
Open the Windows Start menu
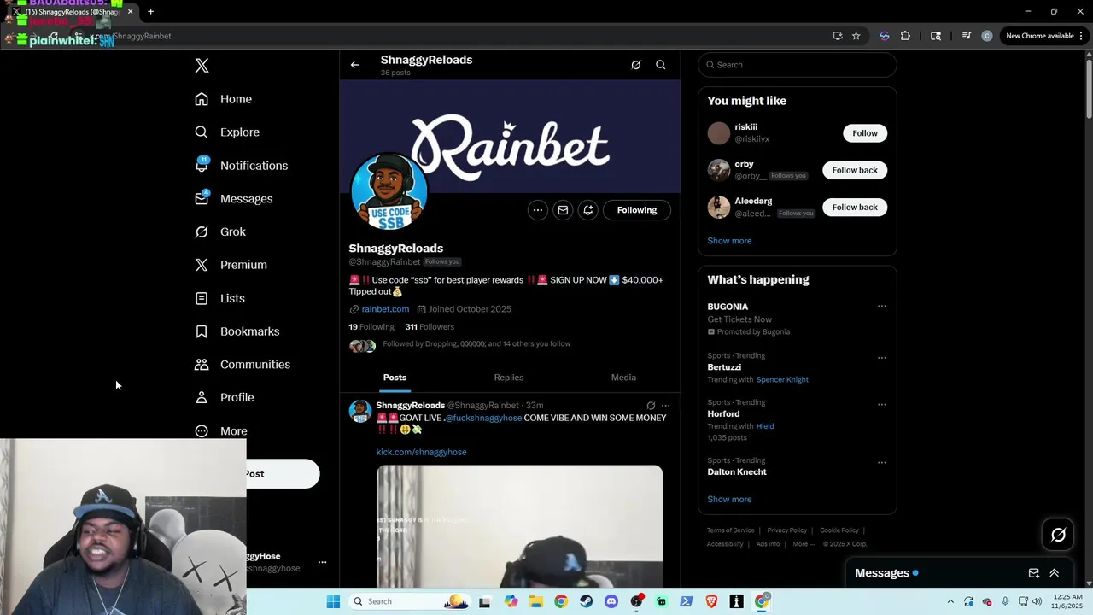(333, 601)
